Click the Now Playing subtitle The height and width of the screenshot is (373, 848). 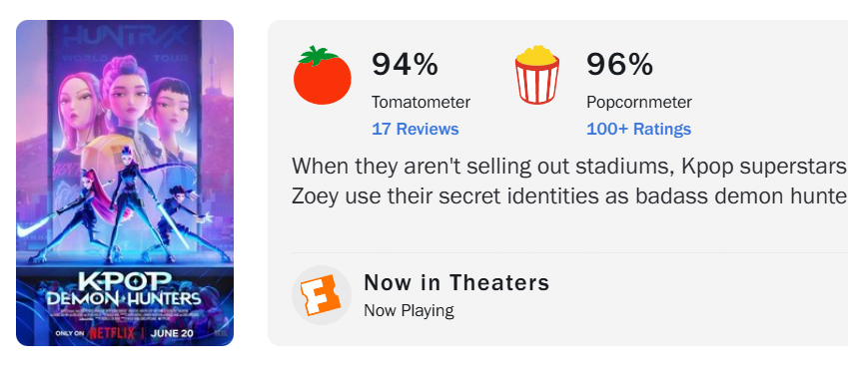[409, 310]
